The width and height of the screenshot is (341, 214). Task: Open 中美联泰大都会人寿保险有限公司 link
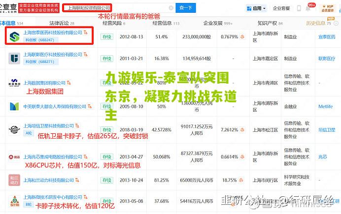click(x=55, y=106)
